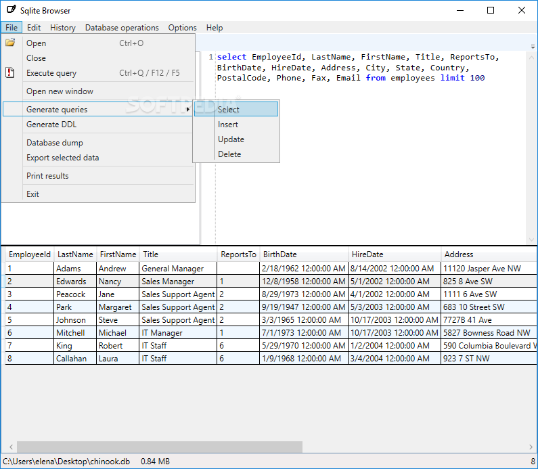Choose Export selected data
Image resolution: width=538 pixels, height=469 pixels.
click(99, 158)
